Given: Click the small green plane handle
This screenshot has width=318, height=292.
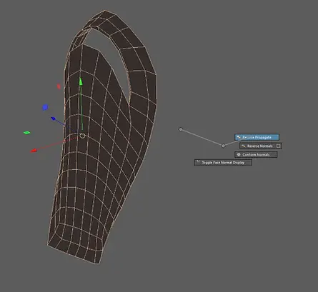Looking at the screenshot, I should pos(27,133).
